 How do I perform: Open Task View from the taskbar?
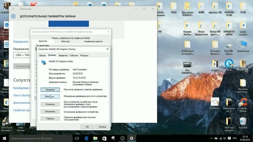(x=77, y=138)
